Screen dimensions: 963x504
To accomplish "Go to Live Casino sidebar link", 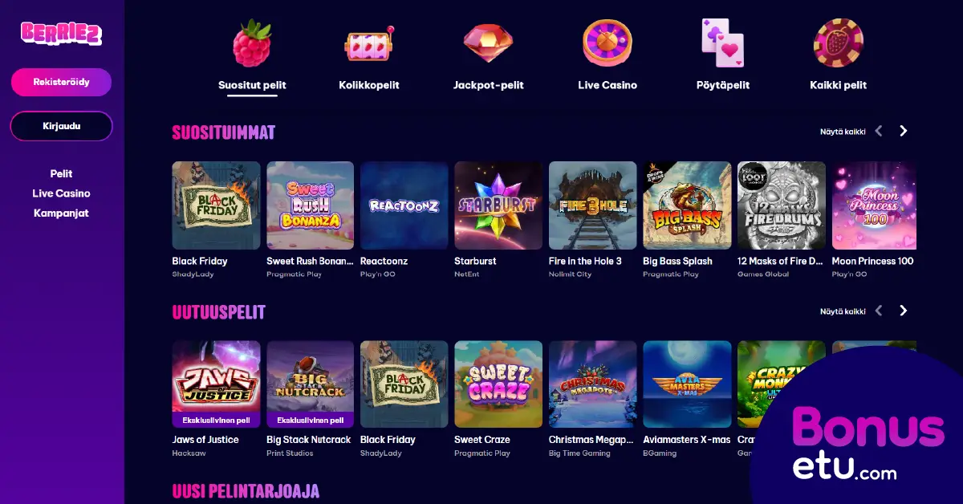I will pos(61,193).
